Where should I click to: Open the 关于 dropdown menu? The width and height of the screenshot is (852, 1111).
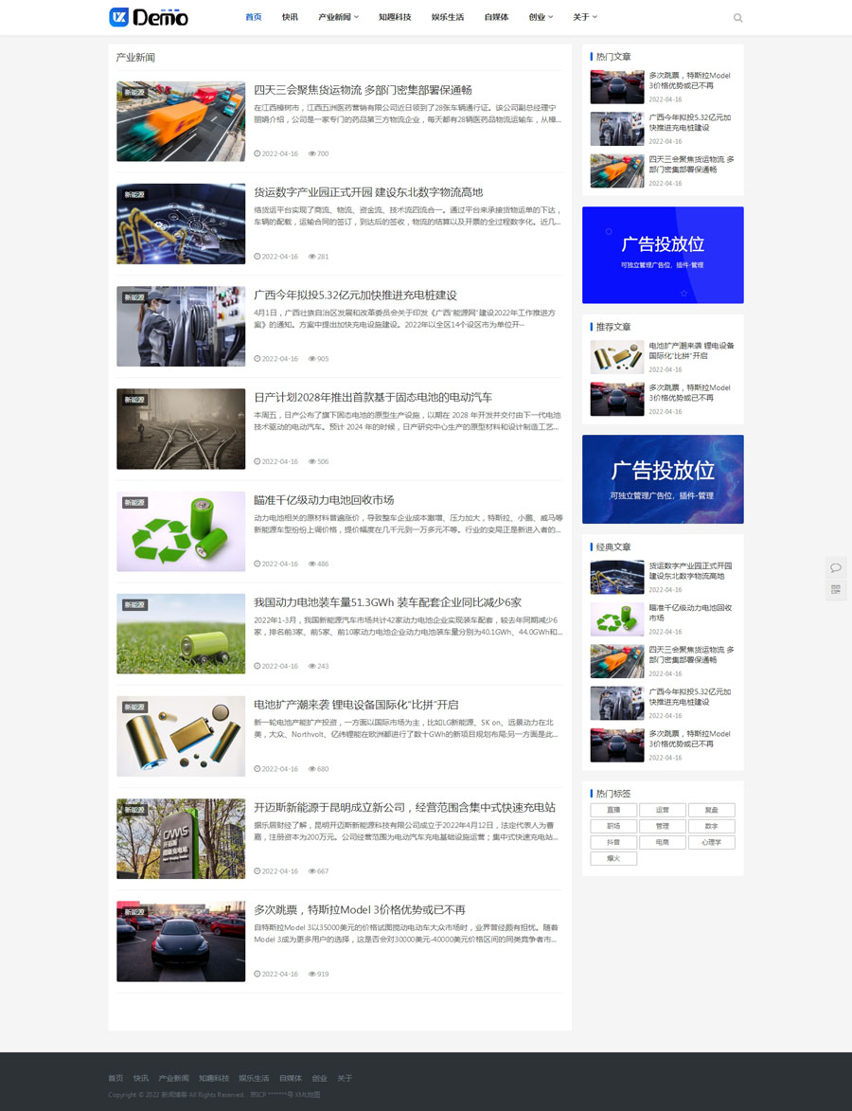pyautogui.click(x=585, y=17)
